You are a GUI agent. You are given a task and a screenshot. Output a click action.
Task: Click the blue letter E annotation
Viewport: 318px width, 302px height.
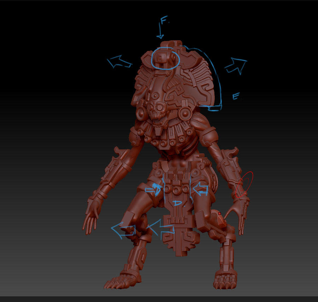coord(236,96)
